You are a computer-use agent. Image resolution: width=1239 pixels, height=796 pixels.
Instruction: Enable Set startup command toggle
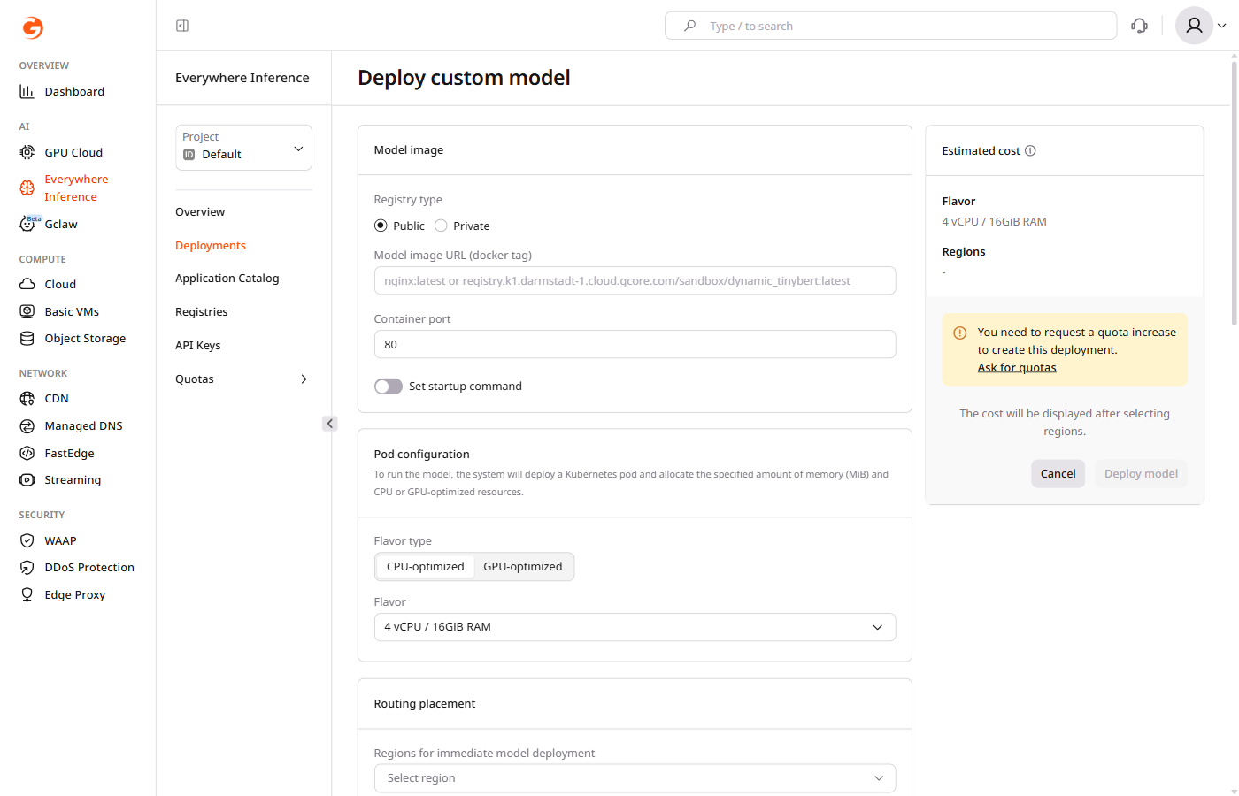pyautogui.click(x=389, y=387)
